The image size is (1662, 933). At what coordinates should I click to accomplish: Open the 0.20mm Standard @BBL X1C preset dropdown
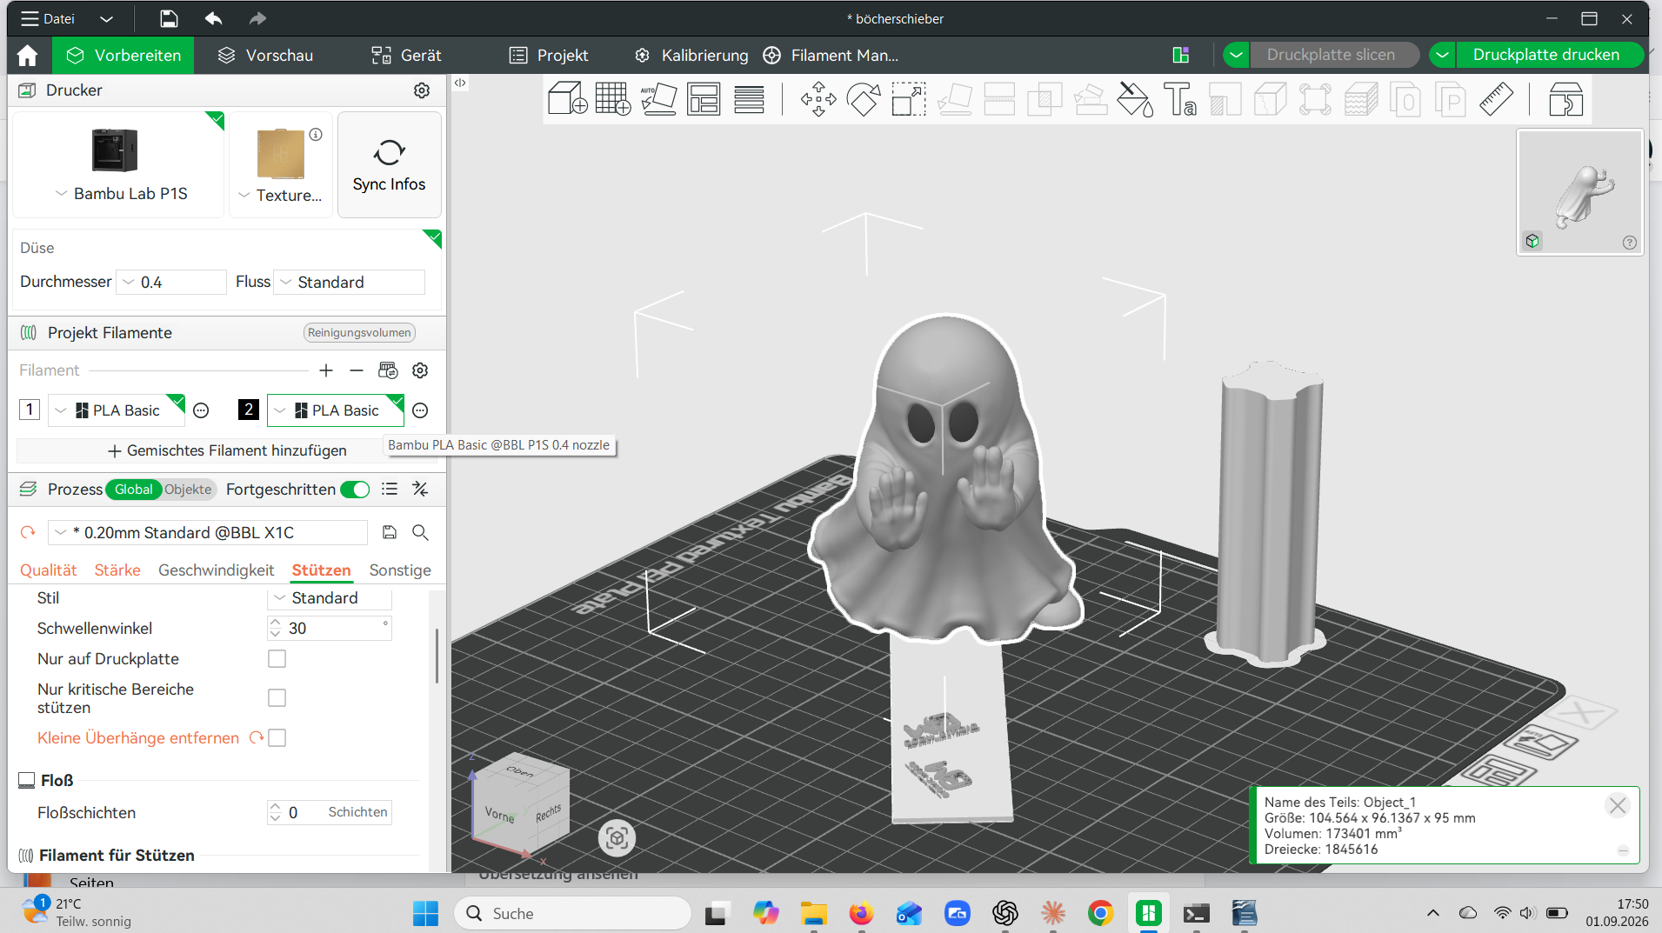tap(208, 532)
